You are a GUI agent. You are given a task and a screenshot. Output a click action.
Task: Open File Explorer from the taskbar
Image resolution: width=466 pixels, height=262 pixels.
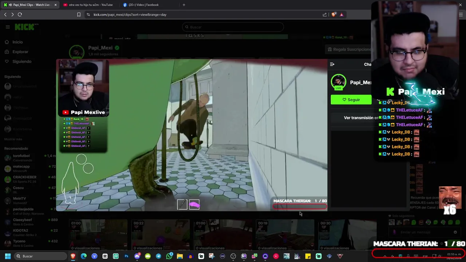180,256
